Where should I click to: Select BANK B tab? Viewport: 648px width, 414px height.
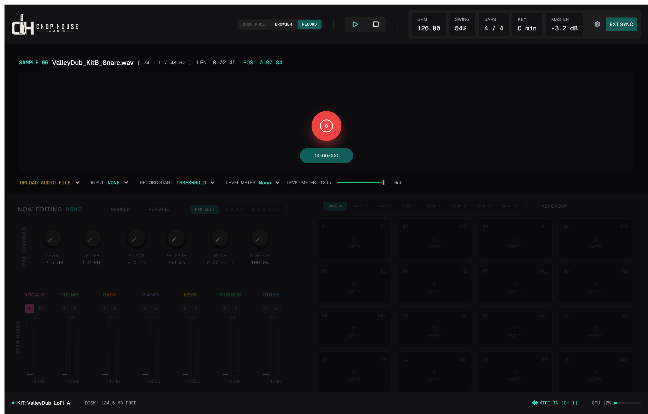pos(360,206)
